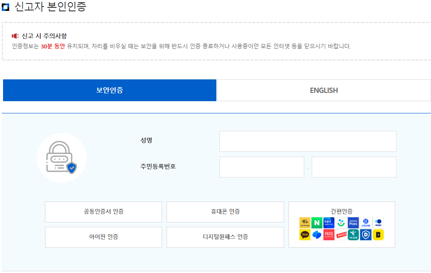Select the KB 모바일인증서 simple authentication icon
Viewport: 431px width, 273px height.
point(305,222)
